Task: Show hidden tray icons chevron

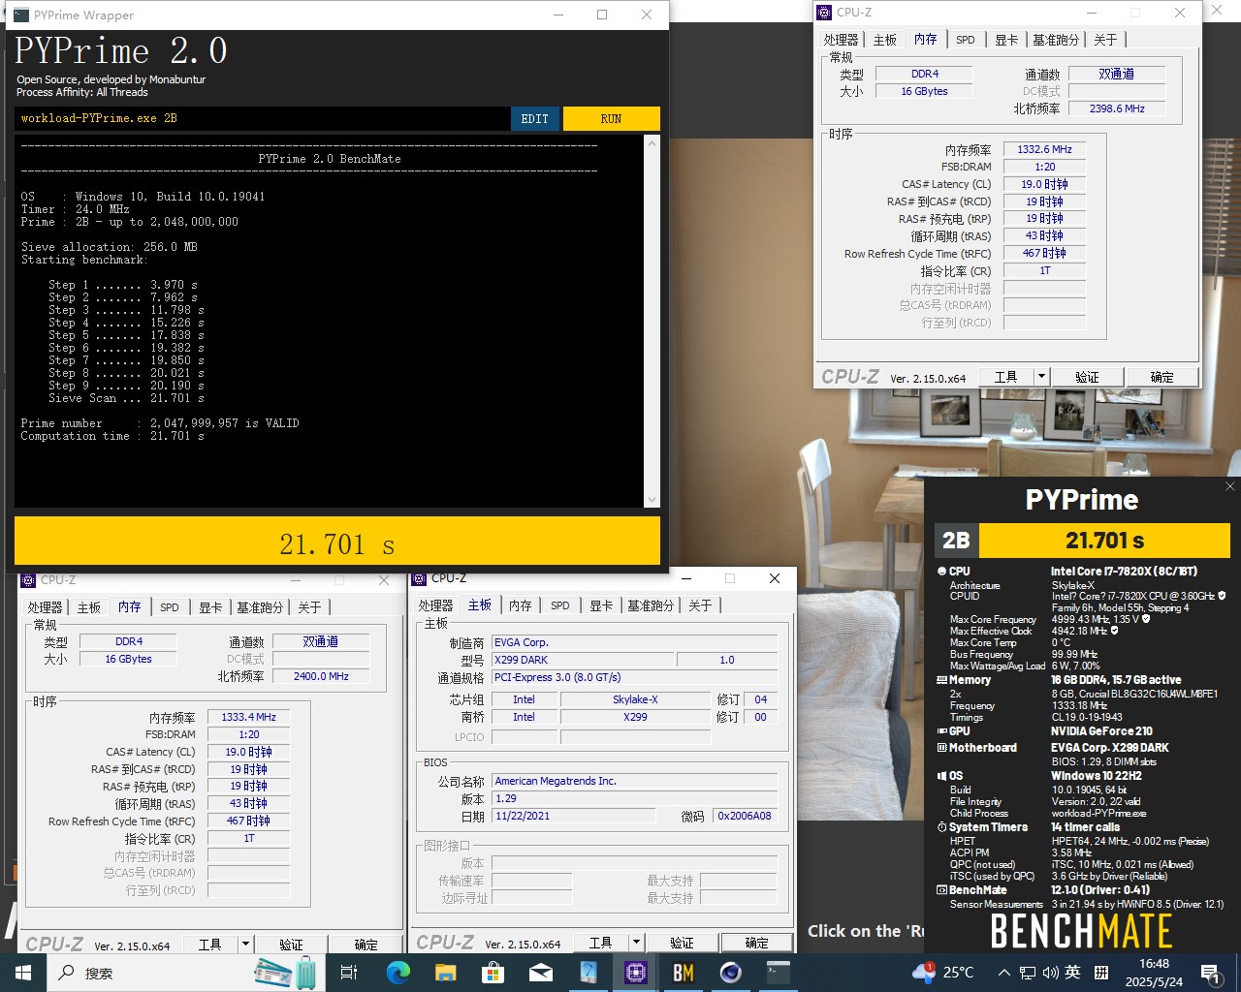Action: point(1004,973)
